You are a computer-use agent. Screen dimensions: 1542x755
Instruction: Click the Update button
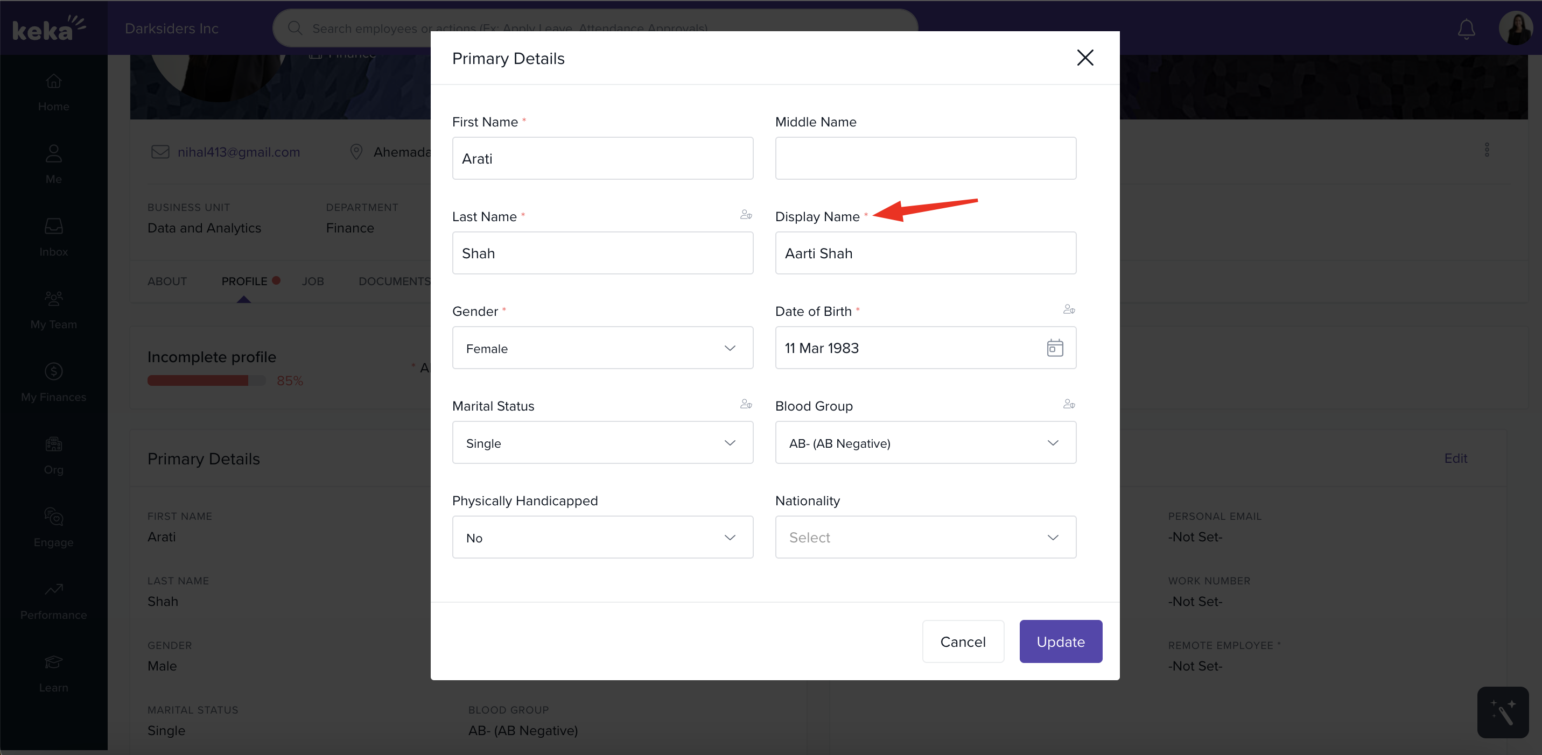(x=1060, y=641)
